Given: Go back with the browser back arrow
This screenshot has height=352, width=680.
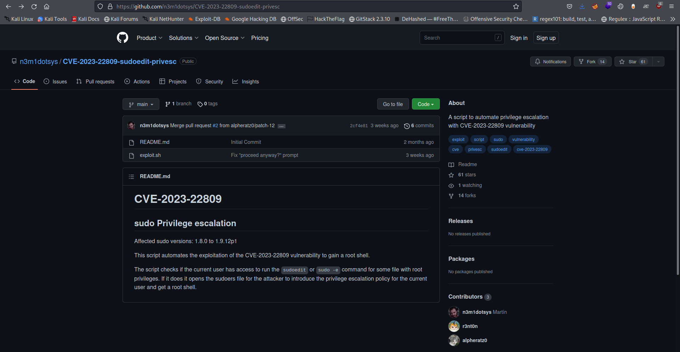Looking at the screenshot, I should click(8, 6).
